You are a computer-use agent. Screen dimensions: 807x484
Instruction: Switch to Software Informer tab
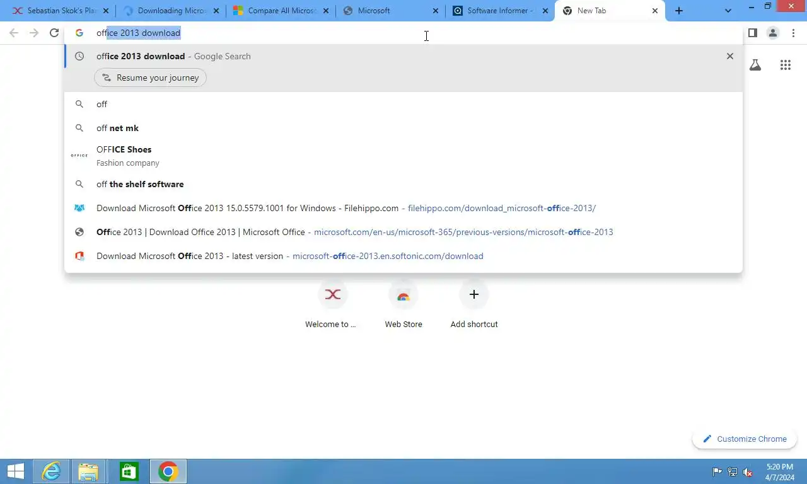point(499,11)
